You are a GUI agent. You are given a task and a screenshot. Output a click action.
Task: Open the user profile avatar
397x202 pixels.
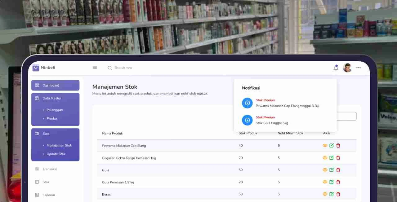pos(347,68)
